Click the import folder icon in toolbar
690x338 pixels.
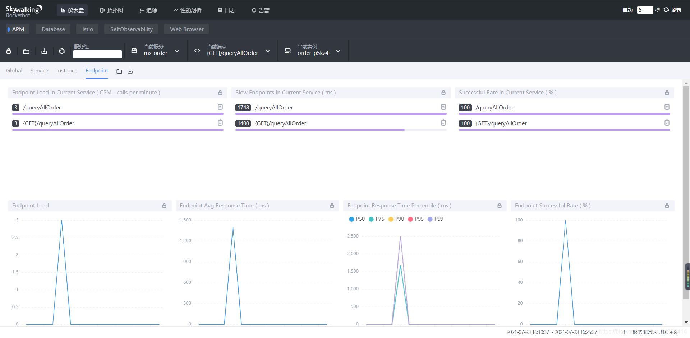pyautogui.click(x=26, y=51)
